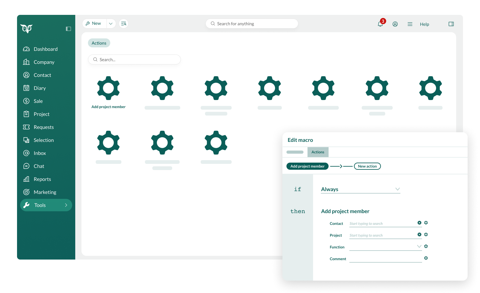
Task: Click the Search for anything field
Action: (252, 24)
